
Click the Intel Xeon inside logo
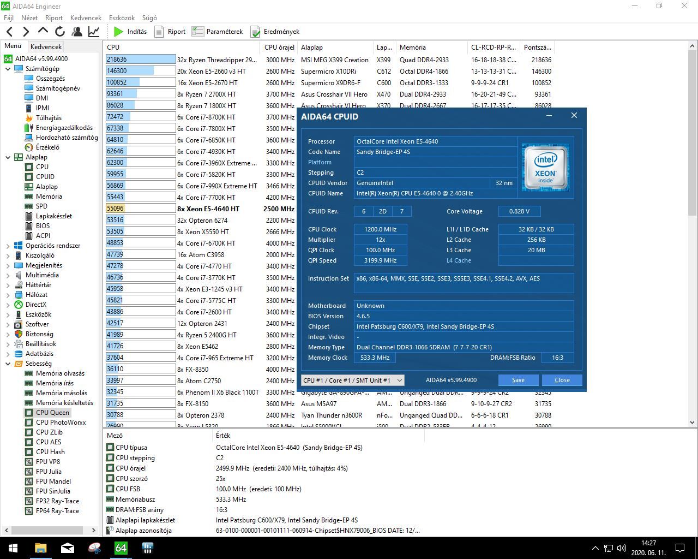coord(545,168)
